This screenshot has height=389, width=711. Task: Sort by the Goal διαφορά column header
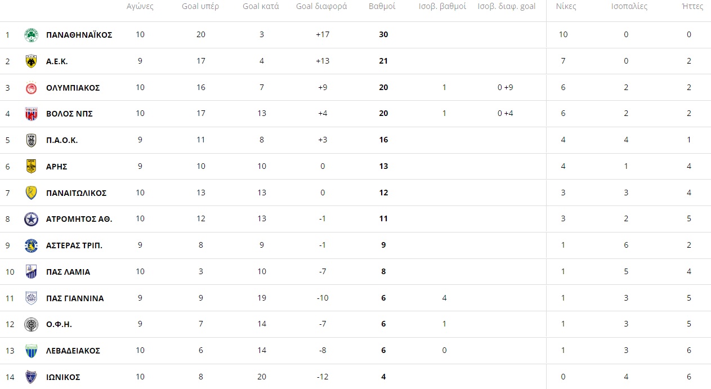[321, 7]
